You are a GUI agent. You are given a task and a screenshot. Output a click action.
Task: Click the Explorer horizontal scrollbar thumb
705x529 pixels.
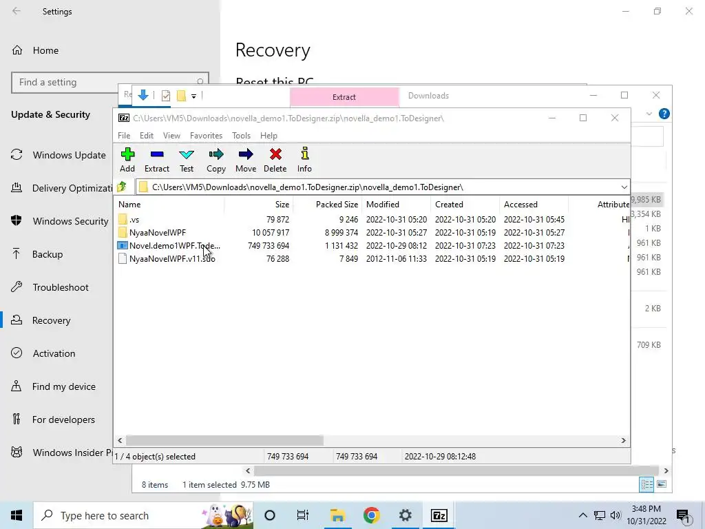click(x=456, y=470)
